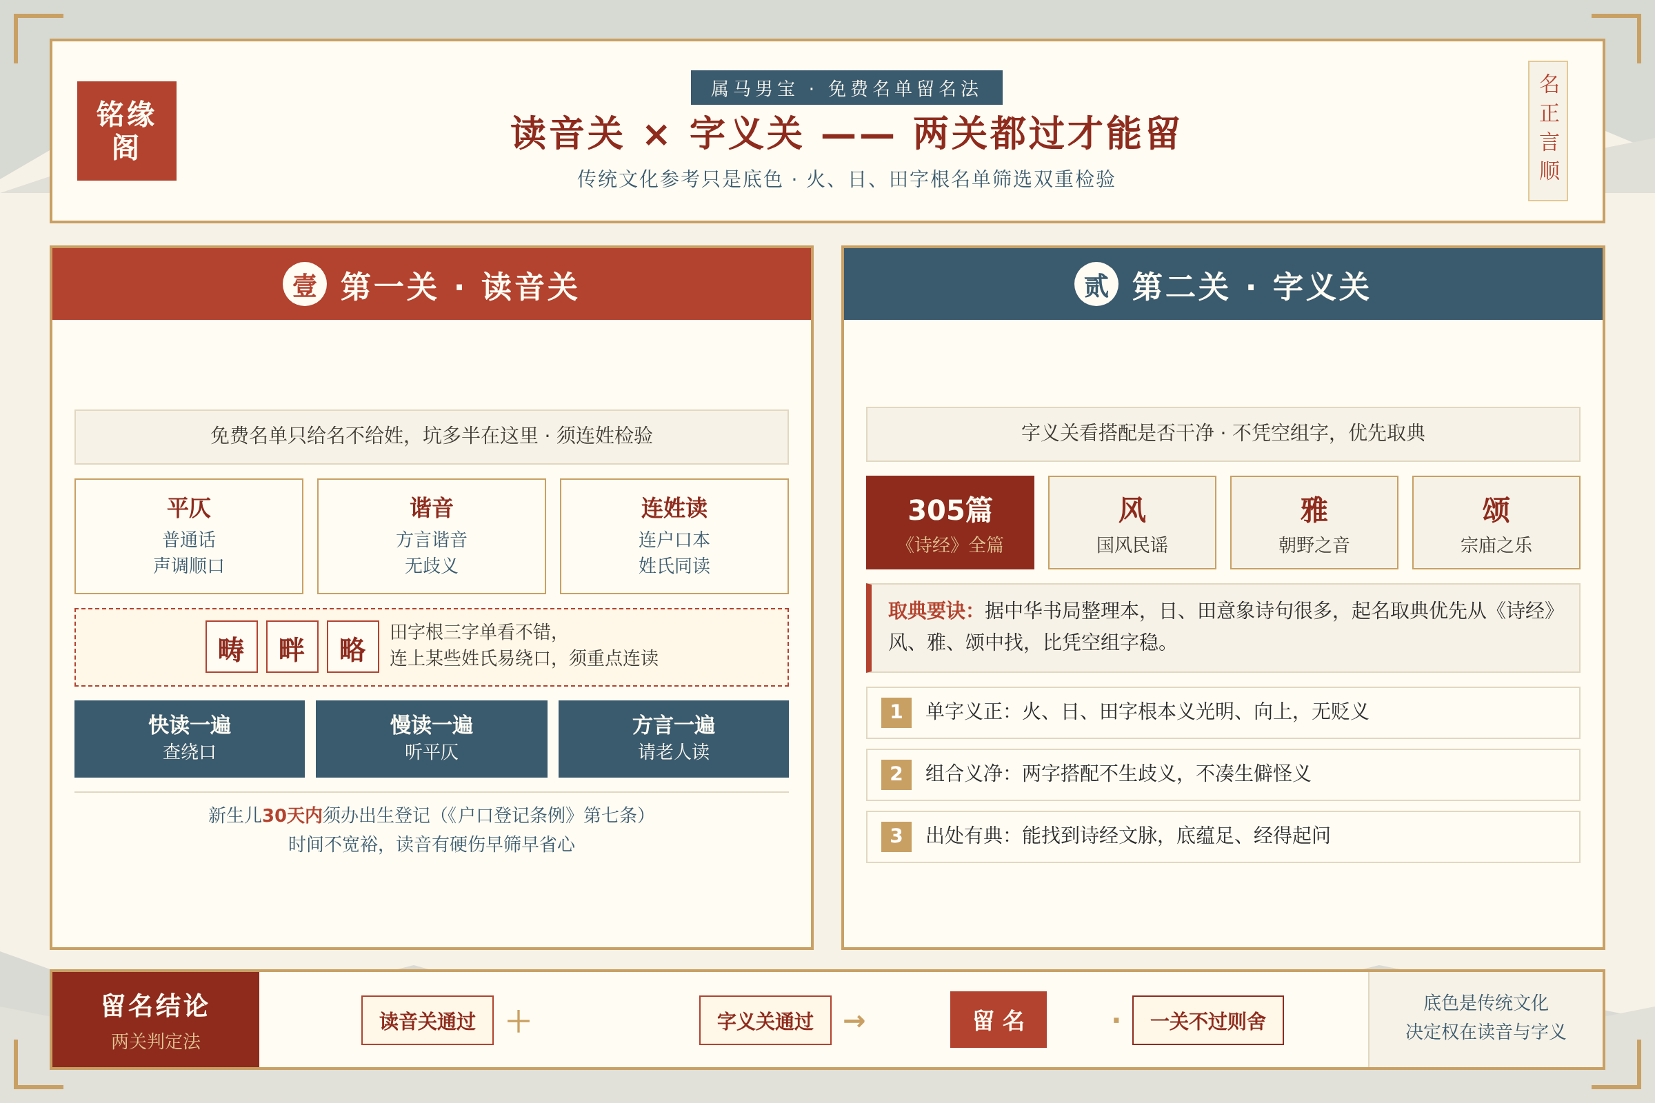Screen dimensions: 1655x1103
Task: Click the 快读一遍 查绕口 button
Action: (x=189, y=738)
